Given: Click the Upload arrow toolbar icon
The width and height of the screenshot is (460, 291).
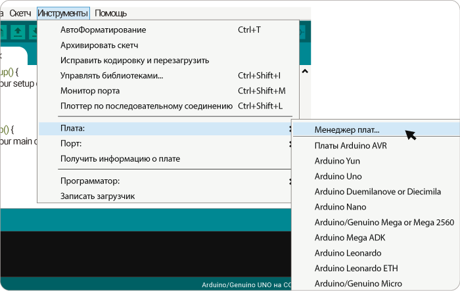Looking at the screenshot, I should click(x=18, y=32).
